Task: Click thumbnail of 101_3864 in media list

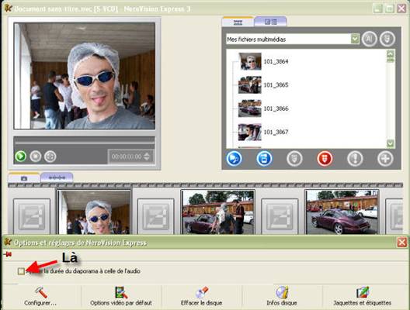Action: tap(250, 61)
